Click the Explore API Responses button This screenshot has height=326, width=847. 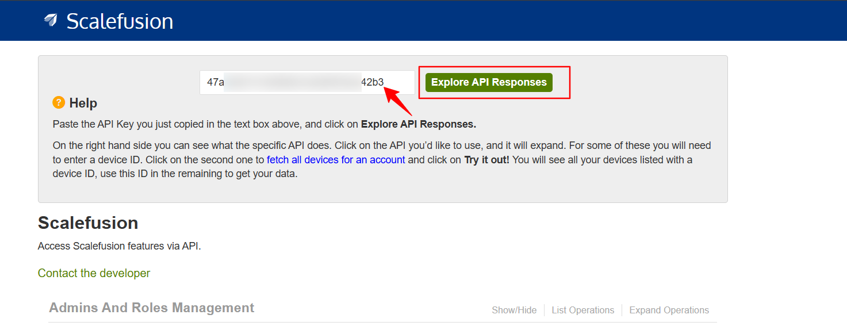(489, 82)
